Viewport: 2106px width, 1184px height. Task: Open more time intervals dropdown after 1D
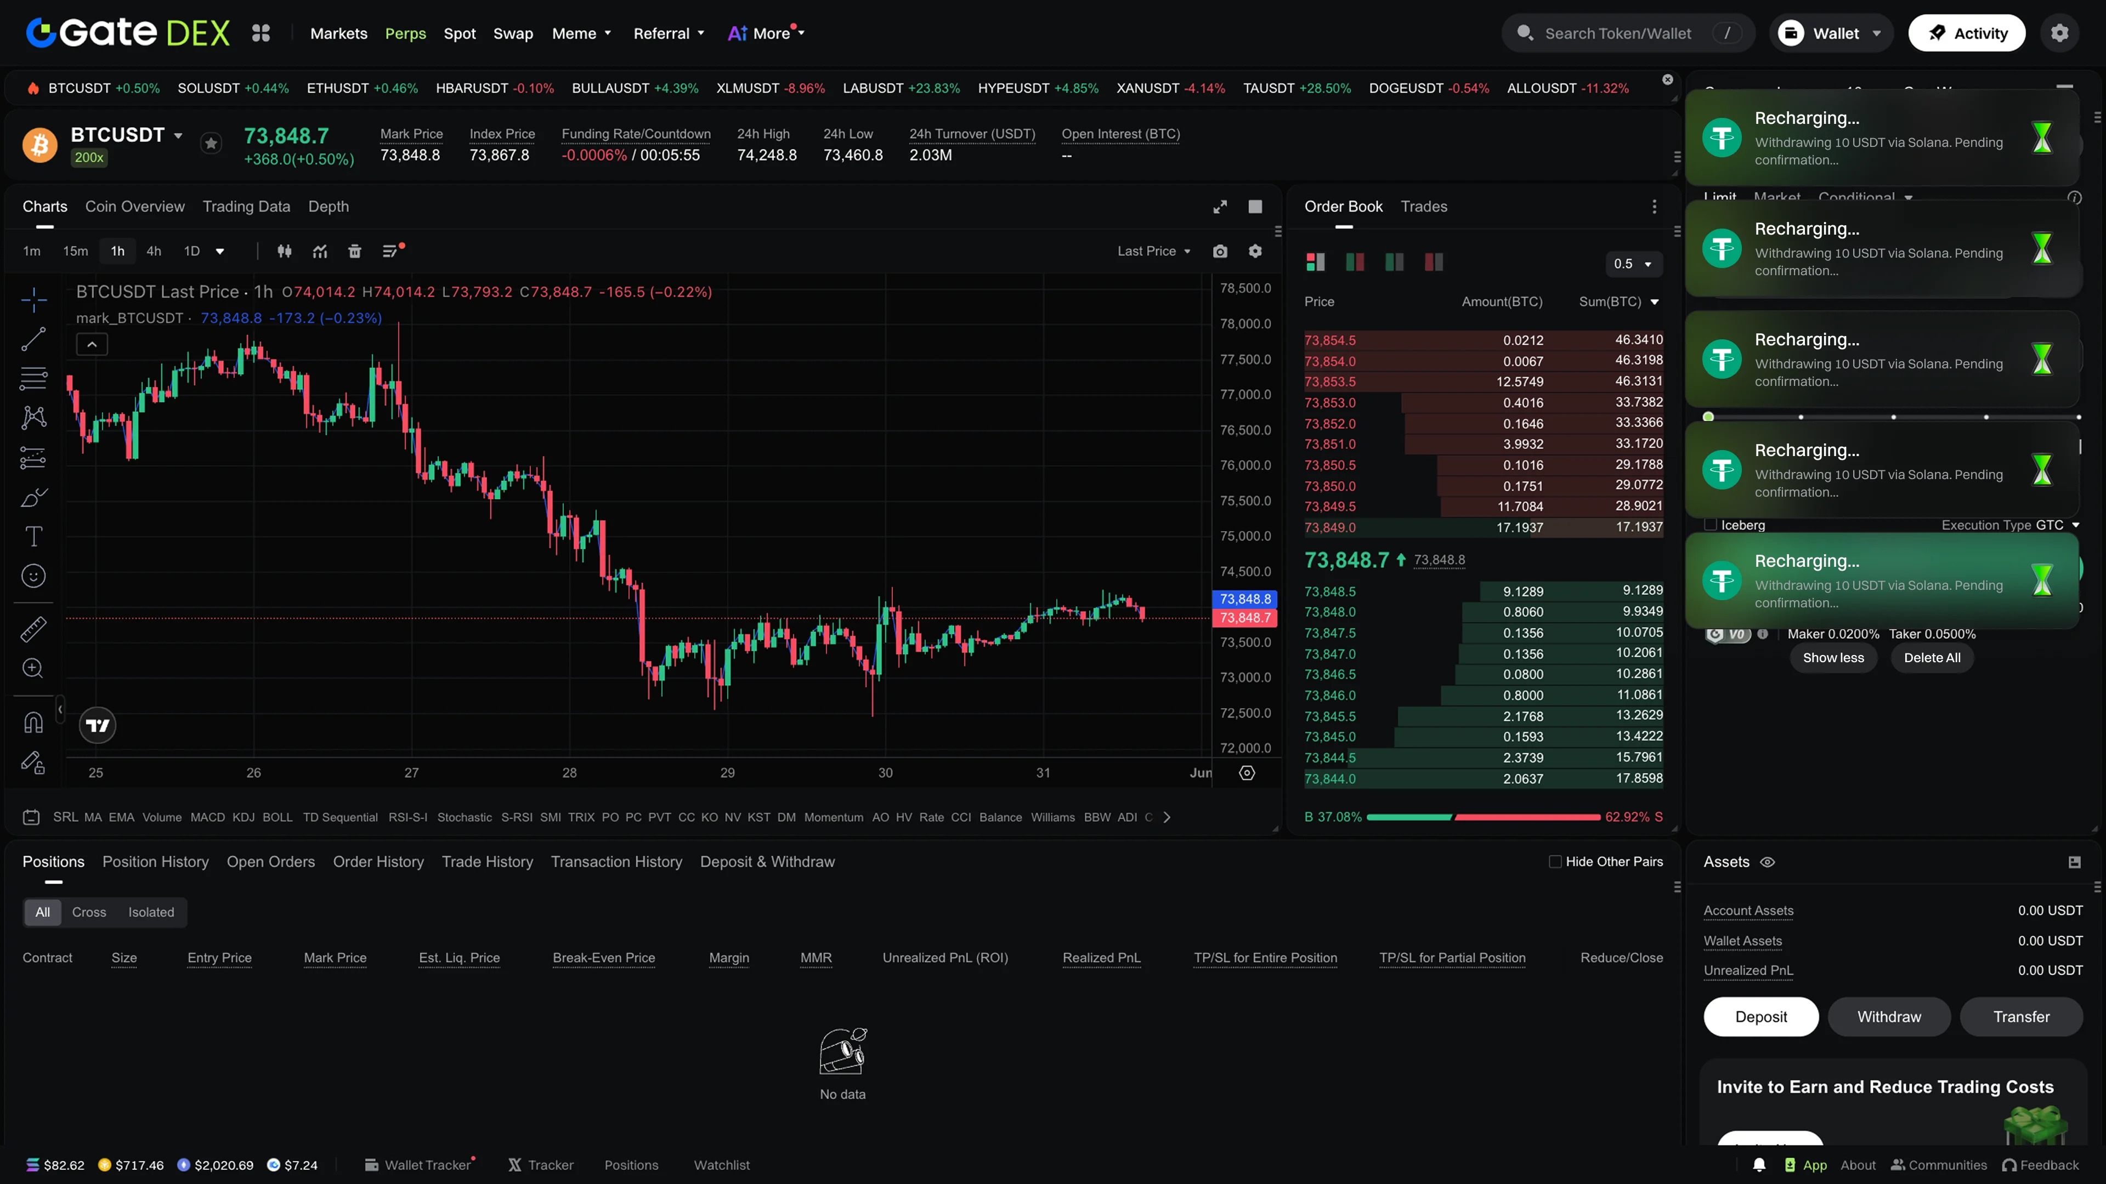(220, 251)
